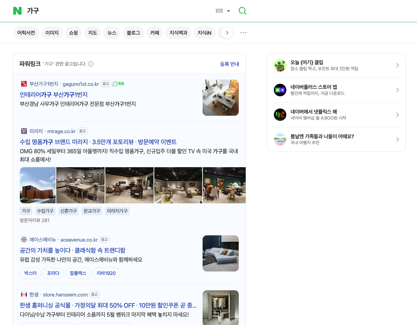Screen dimensions: 417x325
Task: Select the 어학사전 tab
Action: (x=26, y=33)
